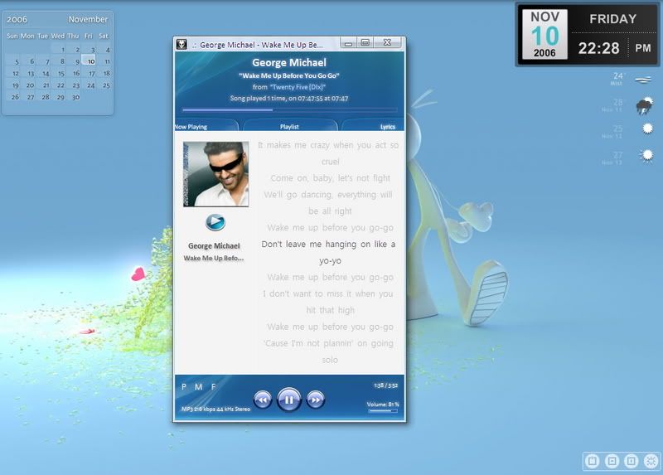
Task: Click the PM indicator on the clock widget
Action: [x=643, y=48]
